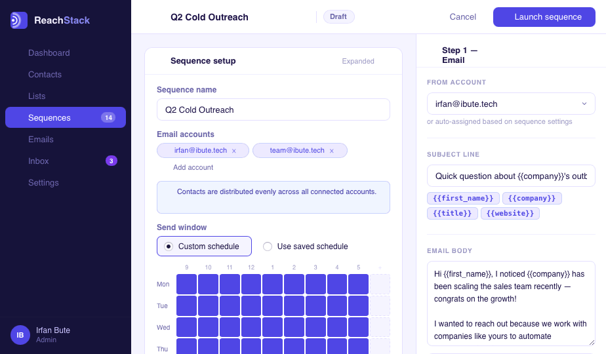The width and height of the screenshot is (606, 354).
Task: Add an hour column with the plus header
Action: point(380,267)
